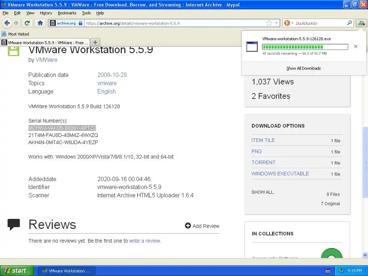Open the vmware topic link
This screenshot has width=368, height=276.
(x=107, y=83)
